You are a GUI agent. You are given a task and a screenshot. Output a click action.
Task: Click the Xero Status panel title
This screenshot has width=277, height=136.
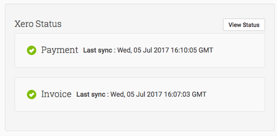pyautogui.click(x=38, y=24)
